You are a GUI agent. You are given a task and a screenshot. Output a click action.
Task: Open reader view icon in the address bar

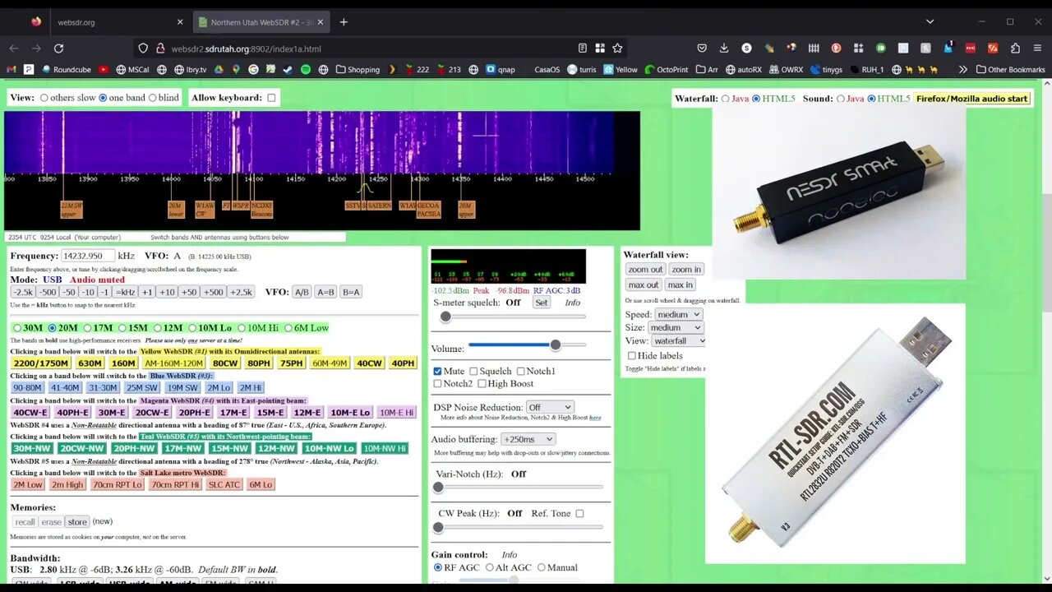(583, 49)
